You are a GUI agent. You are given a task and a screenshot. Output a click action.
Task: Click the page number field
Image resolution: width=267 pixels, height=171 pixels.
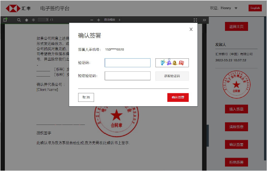pyautogui.click(x=44, y=20)
